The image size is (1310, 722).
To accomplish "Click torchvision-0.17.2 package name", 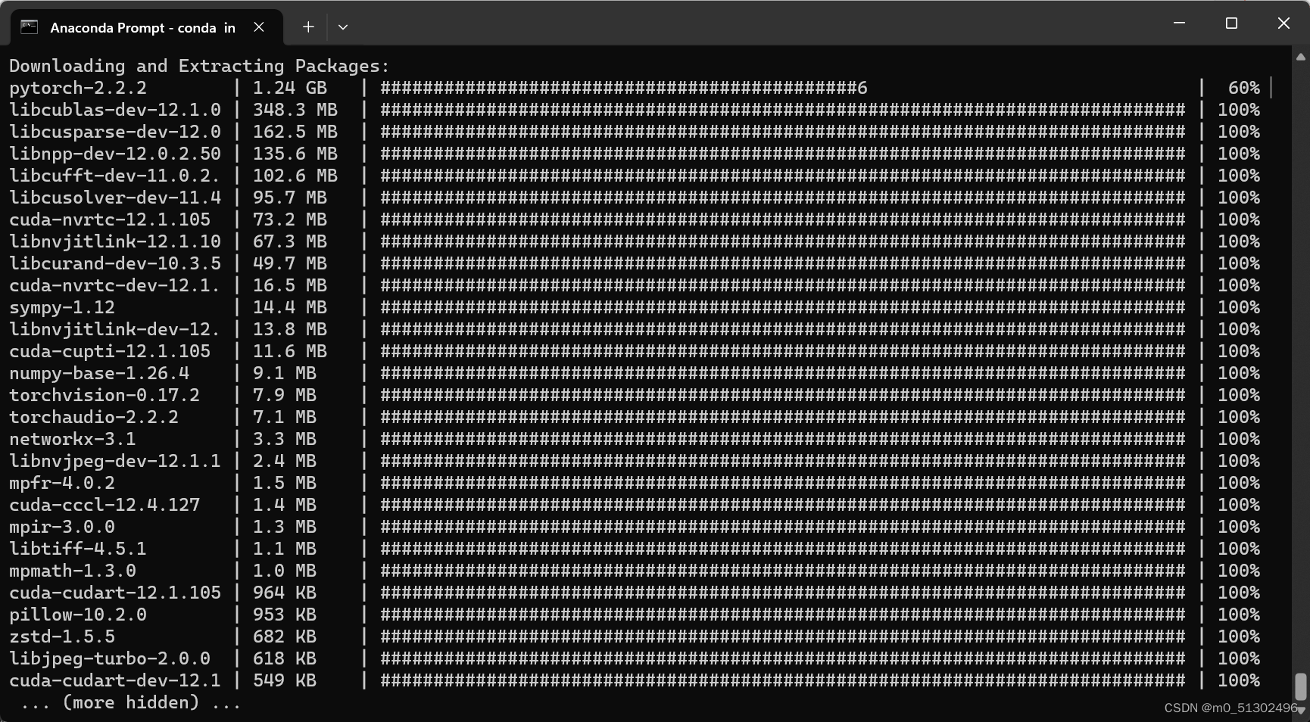I will (104, 395).
